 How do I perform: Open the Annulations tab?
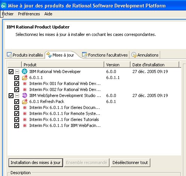point(145,55)
